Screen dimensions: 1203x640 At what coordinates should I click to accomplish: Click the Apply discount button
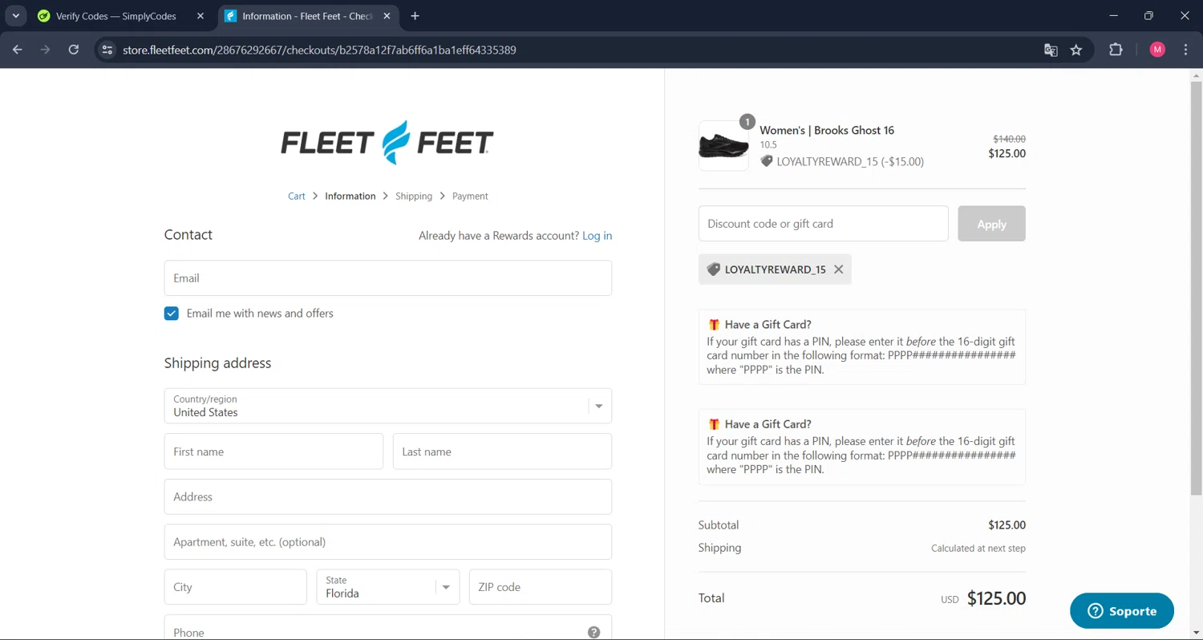click(992, 224)
